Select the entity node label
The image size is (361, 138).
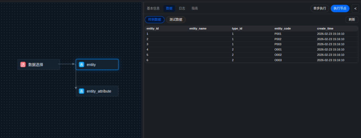(91, 64)
